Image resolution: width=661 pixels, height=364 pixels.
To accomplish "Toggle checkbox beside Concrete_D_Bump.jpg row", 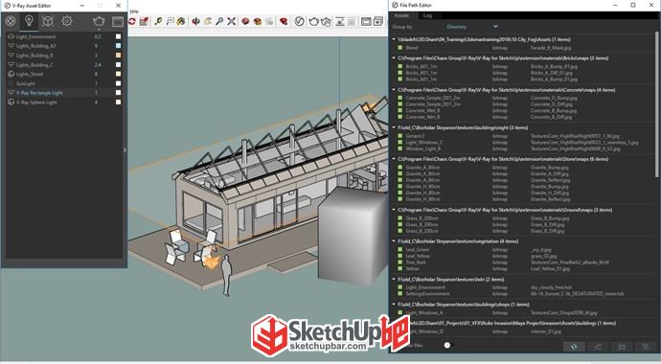I will (400, 98).
